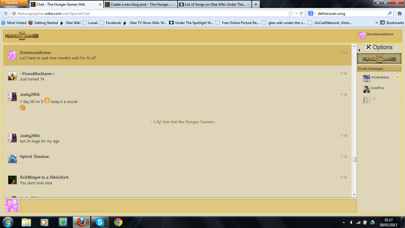Image resolution: width=405 pixels, height=228 pixels.
Task: Switch to List of Songs on Glee Wiki tab
Action: click(x=215, y=4)
